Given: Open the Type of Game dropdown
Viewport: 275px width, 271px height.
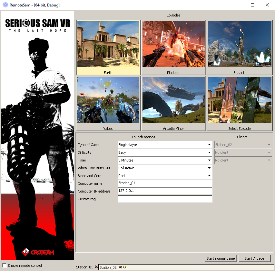Looking at the screenshot, I should coord(165,145).
